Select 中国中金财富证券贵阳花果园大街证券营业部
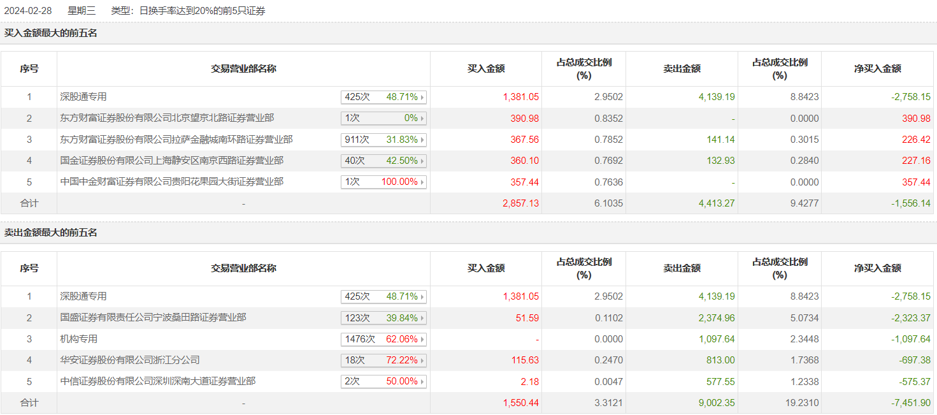This screenshot has width=937, height=415. point(171,182)
